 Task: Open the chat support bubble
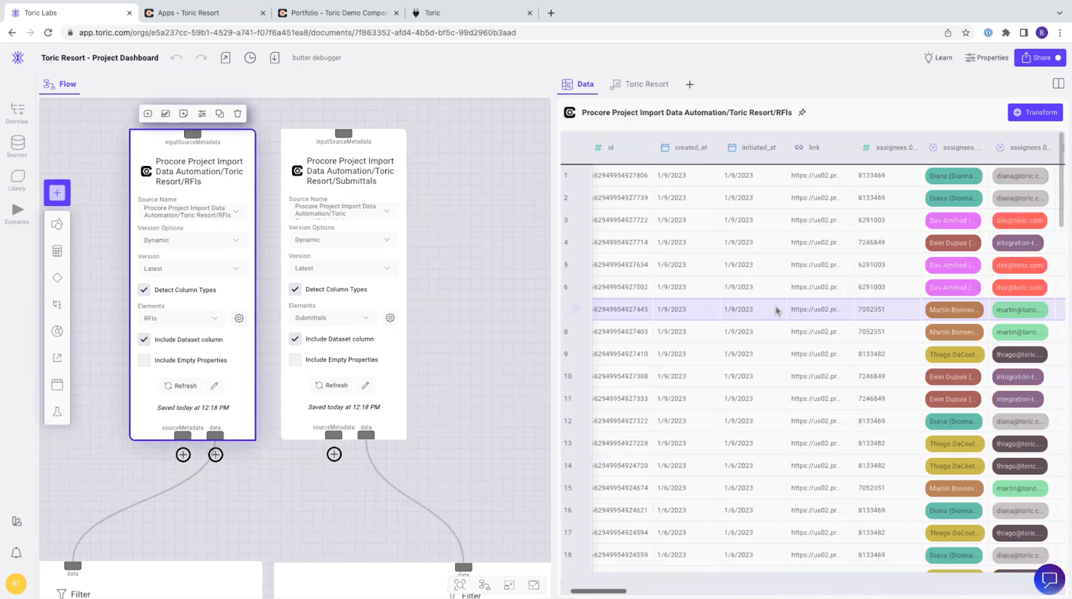coord(1049,579)
